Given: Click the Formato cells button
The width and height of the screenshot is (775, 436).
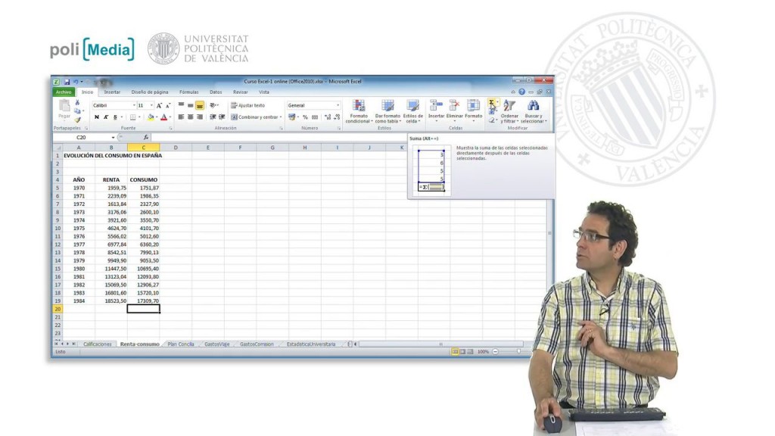Looking at the screenshot, I should tap(474, 110).
